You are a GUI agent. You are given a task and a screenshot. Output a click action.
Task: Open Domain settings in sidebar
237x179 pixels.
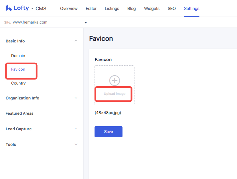[18, 56]
